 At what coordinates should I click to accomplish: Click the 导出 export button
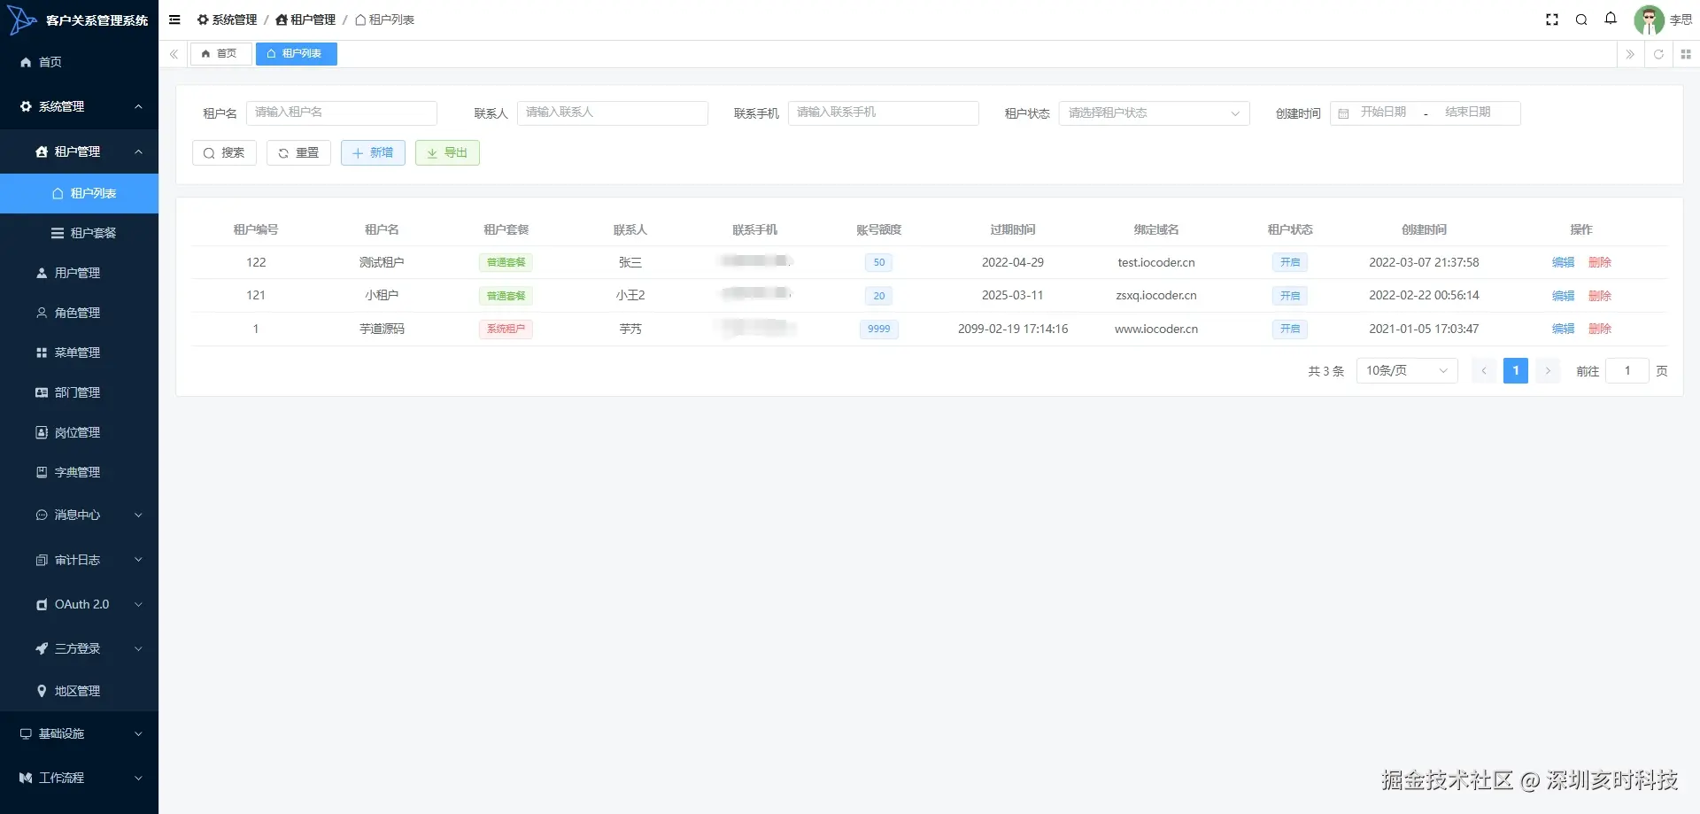point(447,153)
